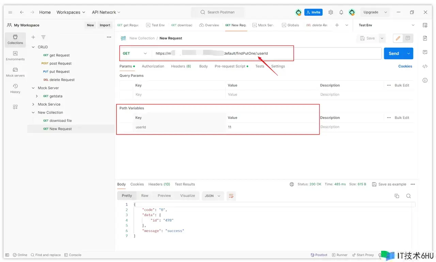Select the download file request

(61, 121)
